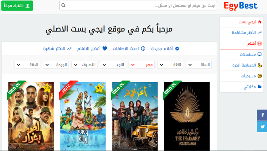267x151 pixels.
Task: Open the الدقة resolution dropdown
Action: tap(27, 65)
